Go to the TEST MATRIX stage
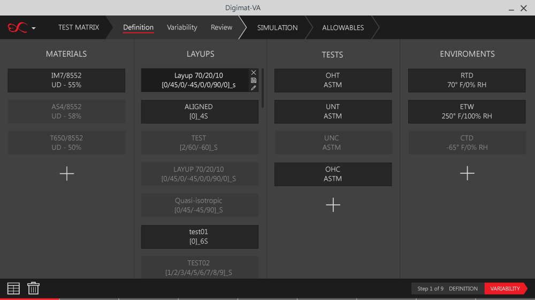The width and height of the screenshot is (535, 300). tap(79, 27)
